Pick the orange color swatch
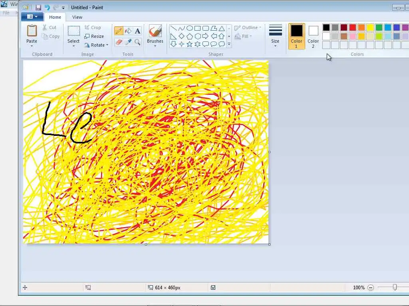Screen dimensions: 409x306 (361, 27)
